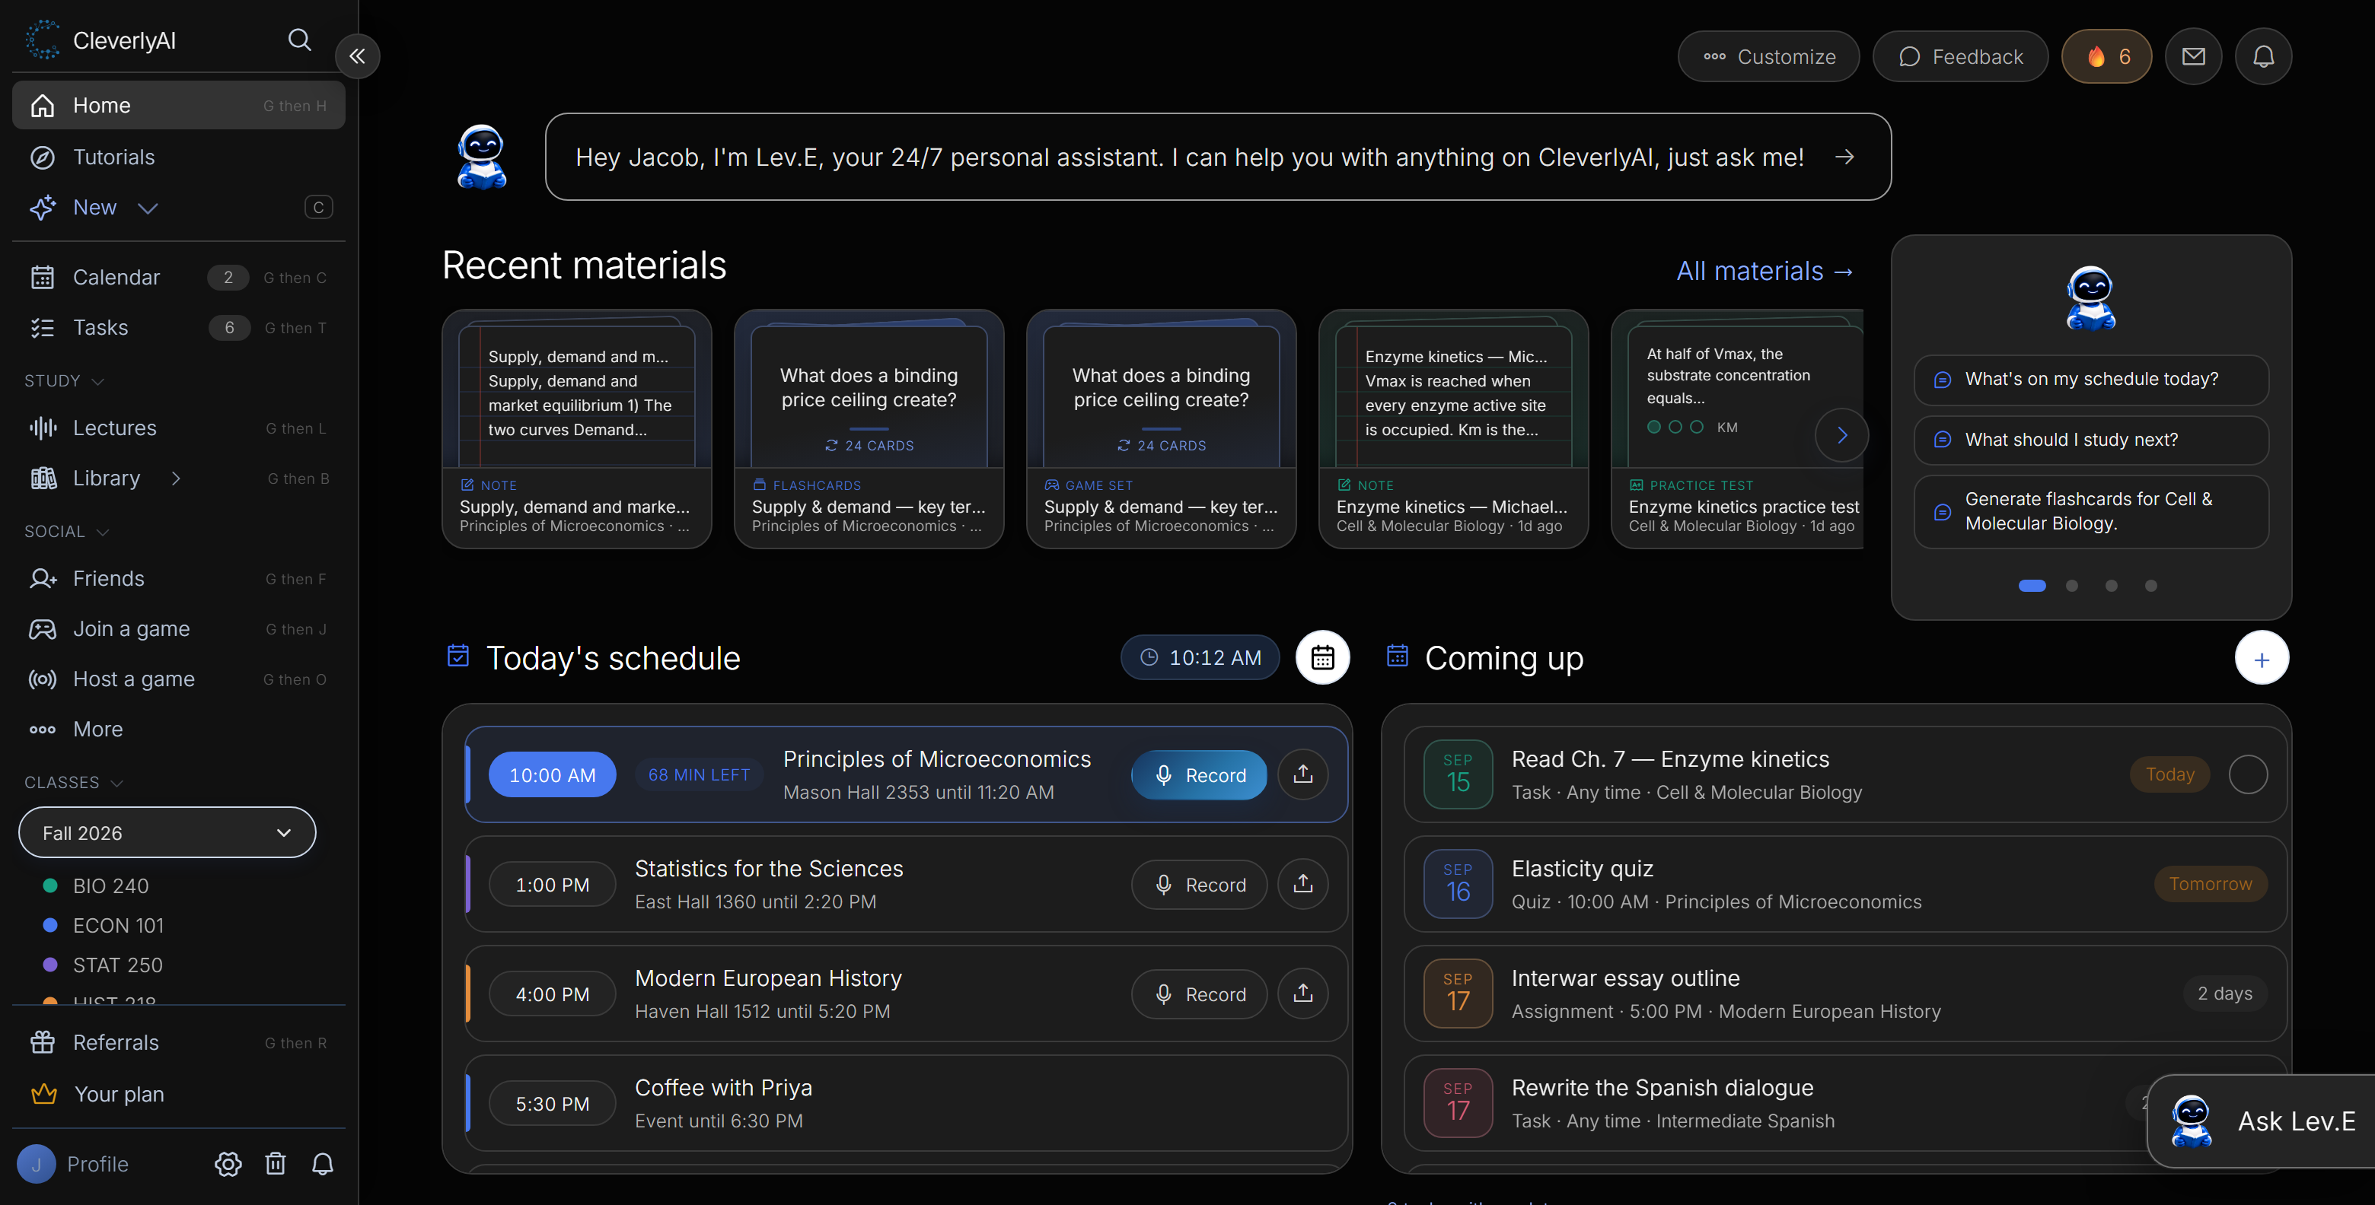The image size is (2375, 1205).
Task: Open Supply & demand game set card
Action: (x=1161, y=428)
